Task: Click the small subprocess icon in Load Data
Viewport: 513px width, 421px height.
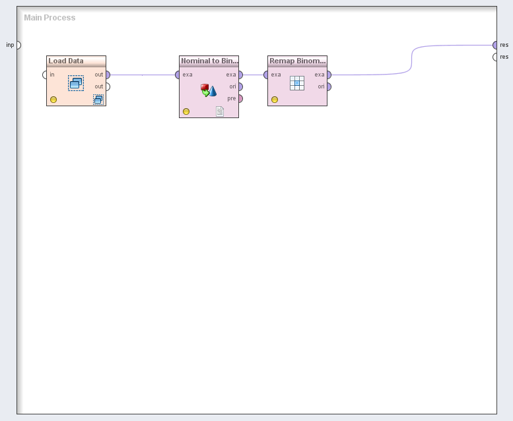Action: tap(98, 100)
